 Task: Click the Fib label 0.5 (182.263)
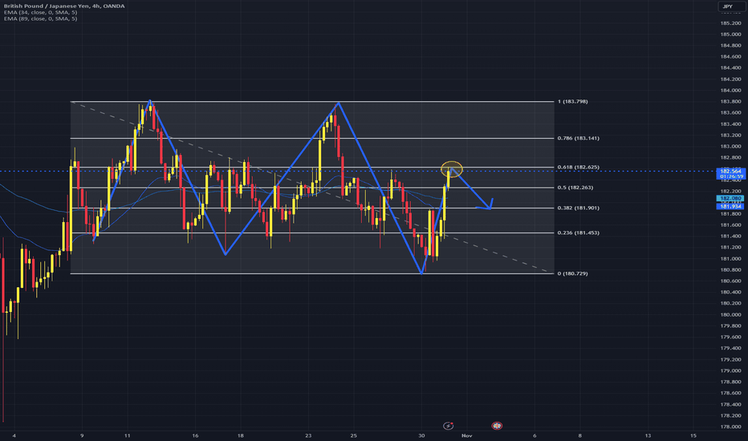tap(575, 188)
